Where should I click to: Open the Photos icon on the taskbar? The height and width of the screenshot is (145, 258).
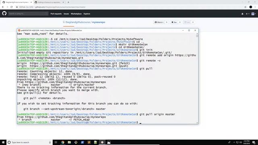(x=109, y=142)
